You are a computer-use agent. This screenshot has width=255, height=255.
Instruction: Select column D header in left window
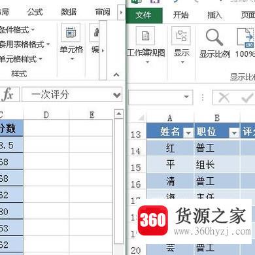tap(46, 114)
